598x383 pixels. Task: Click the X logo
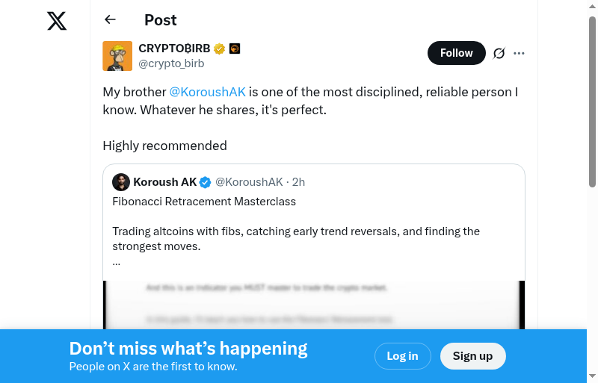coord(57,21)
